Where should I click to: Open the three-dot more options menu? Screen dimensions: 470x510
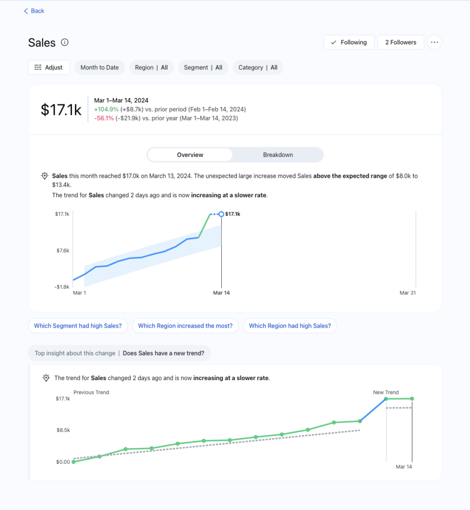click(x=434, y=42)
